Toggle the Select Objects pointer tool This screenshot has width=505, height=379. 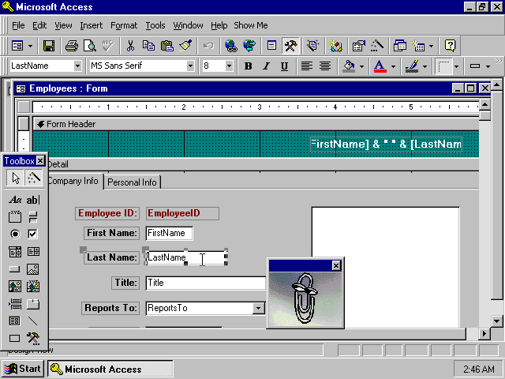[16, 178]
